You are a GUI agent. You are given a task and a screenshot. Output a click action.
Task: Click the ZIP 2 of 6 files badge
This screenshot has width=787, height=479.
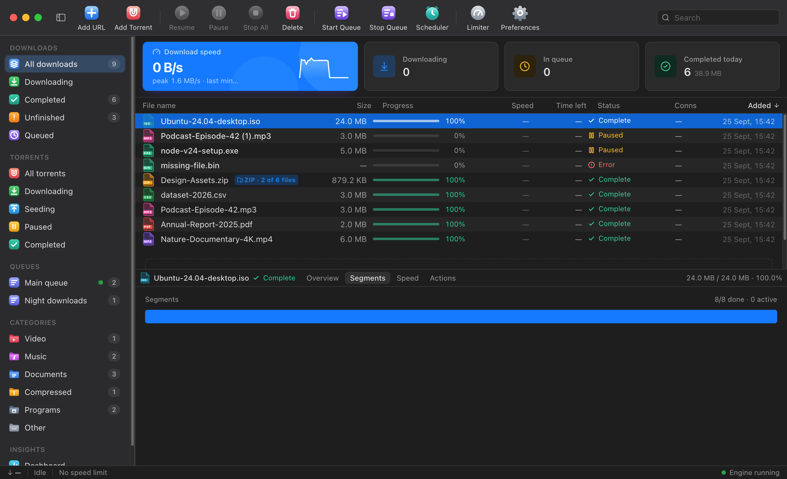click(x=266, y=180)
